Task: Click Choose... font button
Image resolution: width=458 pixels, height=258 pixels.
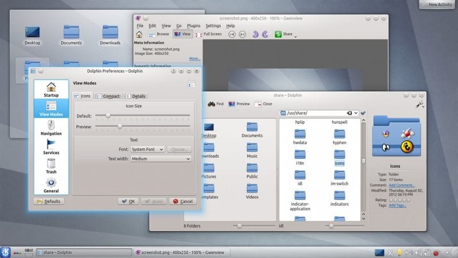Action: [x=179, y=149]
